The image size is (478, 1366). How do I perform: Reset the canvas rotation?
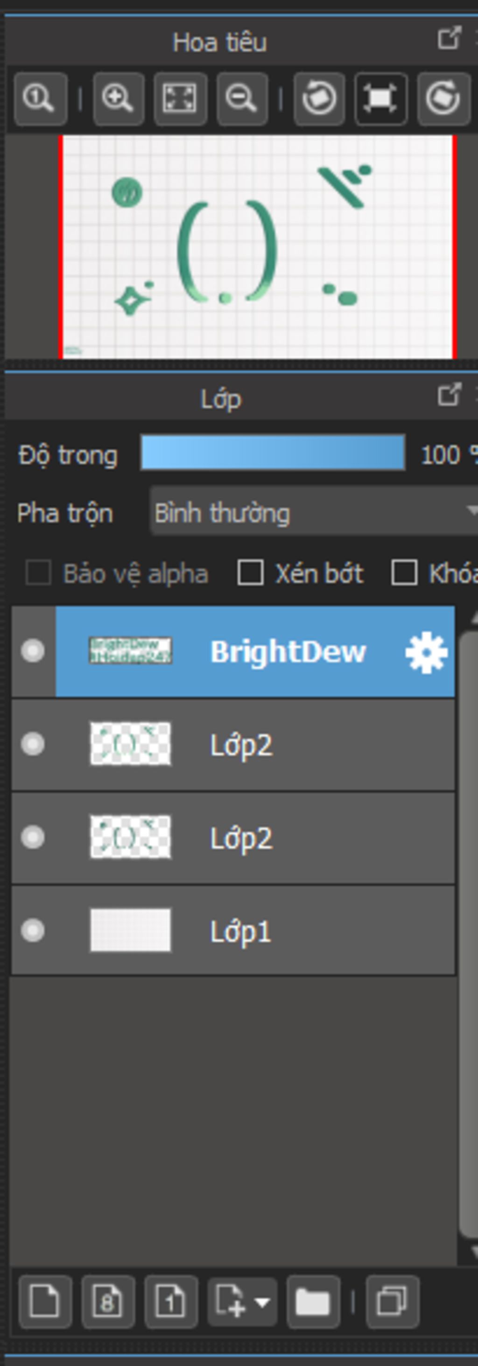tap(381, 99)
